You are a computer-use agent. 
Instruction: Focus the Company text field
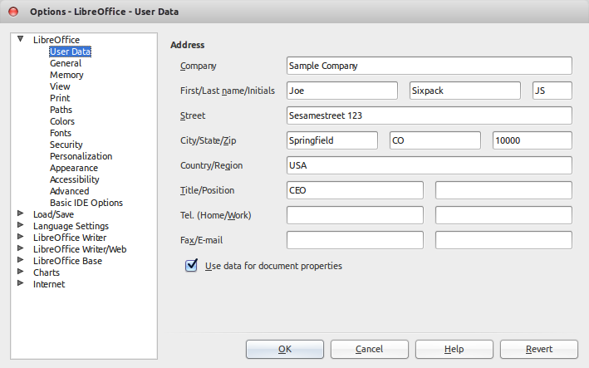429,66
